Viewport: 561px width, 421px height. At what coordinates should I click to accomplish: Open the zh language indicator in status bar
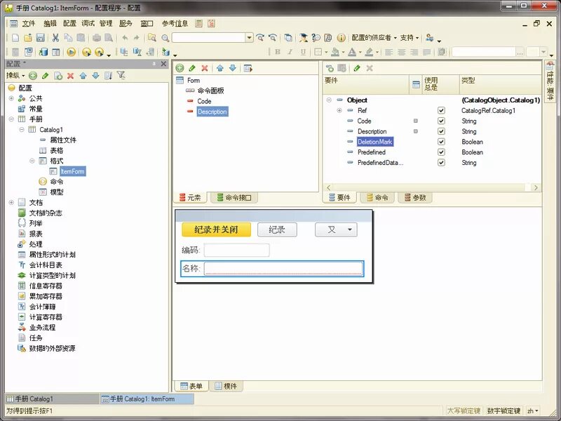tap(532, 411)
